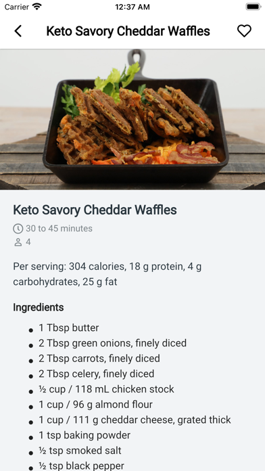Tap the Ingredients heading
This screenshot has height=471, width=265.
(x=39, y=307)
